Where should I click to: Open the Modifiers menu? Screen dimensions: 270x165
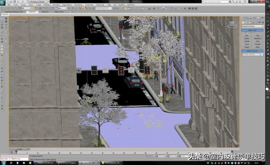point(47,5)
